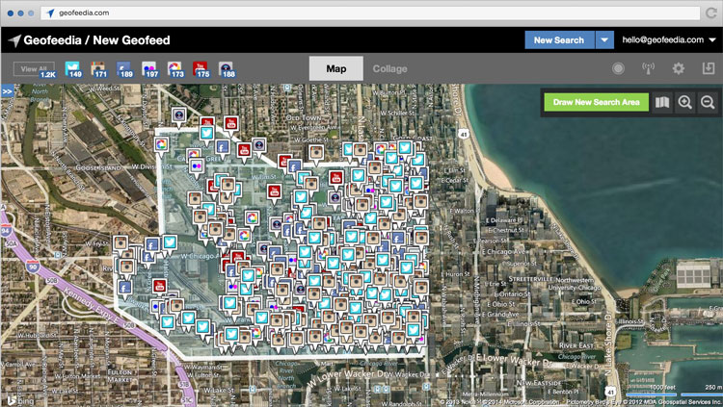Expand the New Search dropdown arrow
Viewport: 723px width, 407px height.
(x=604, y=40)
